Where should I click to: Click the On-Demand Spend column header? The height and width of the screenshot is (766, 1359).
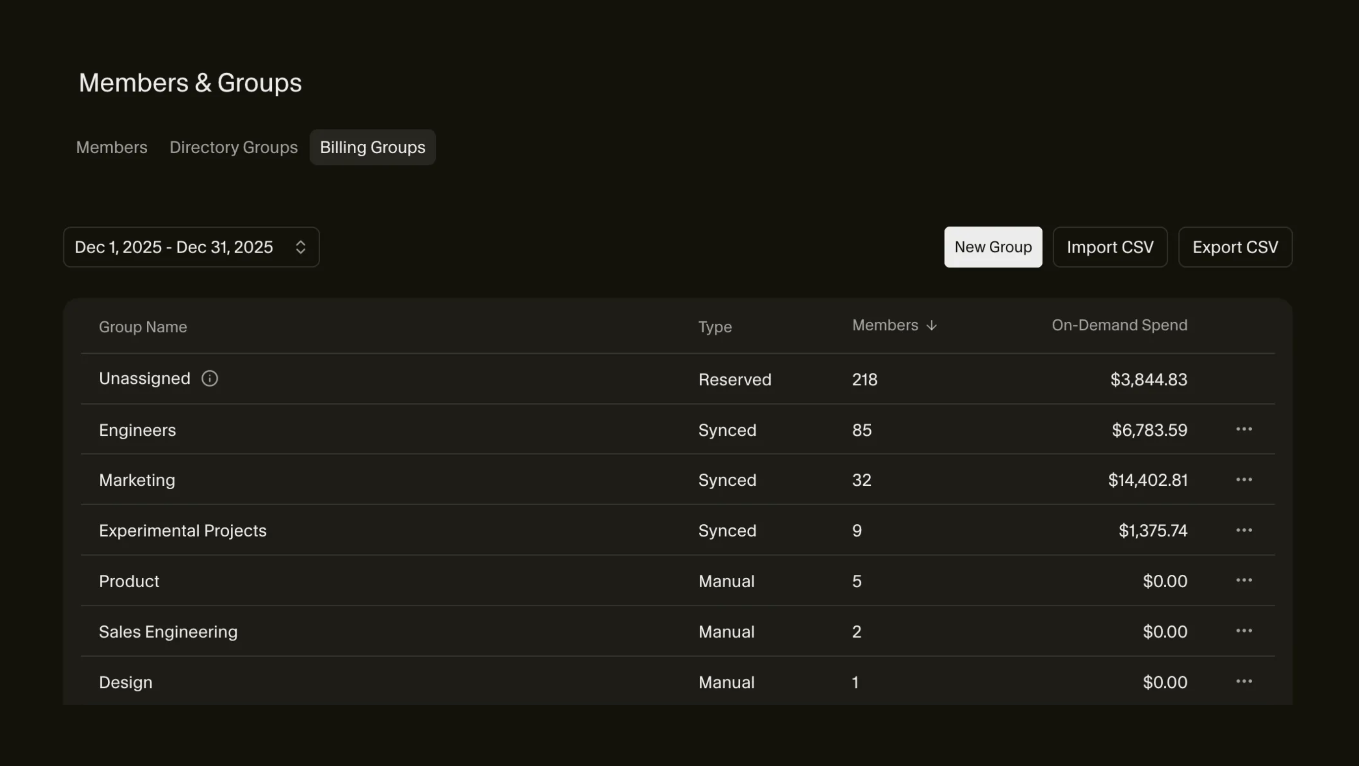tap(1119, 326)
